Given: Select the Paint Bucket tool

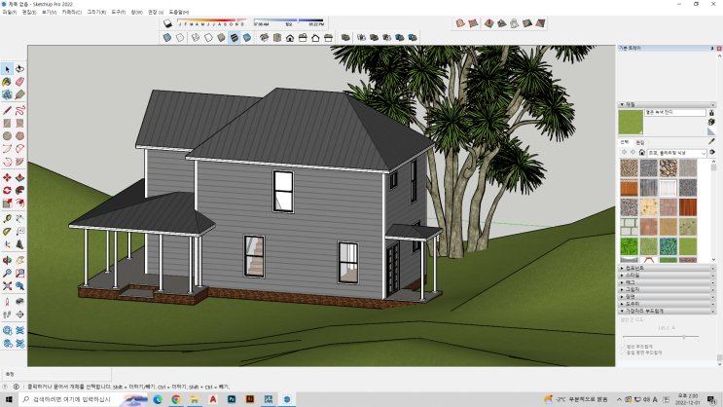Looking at the screenshot, I should coord(8,83).
